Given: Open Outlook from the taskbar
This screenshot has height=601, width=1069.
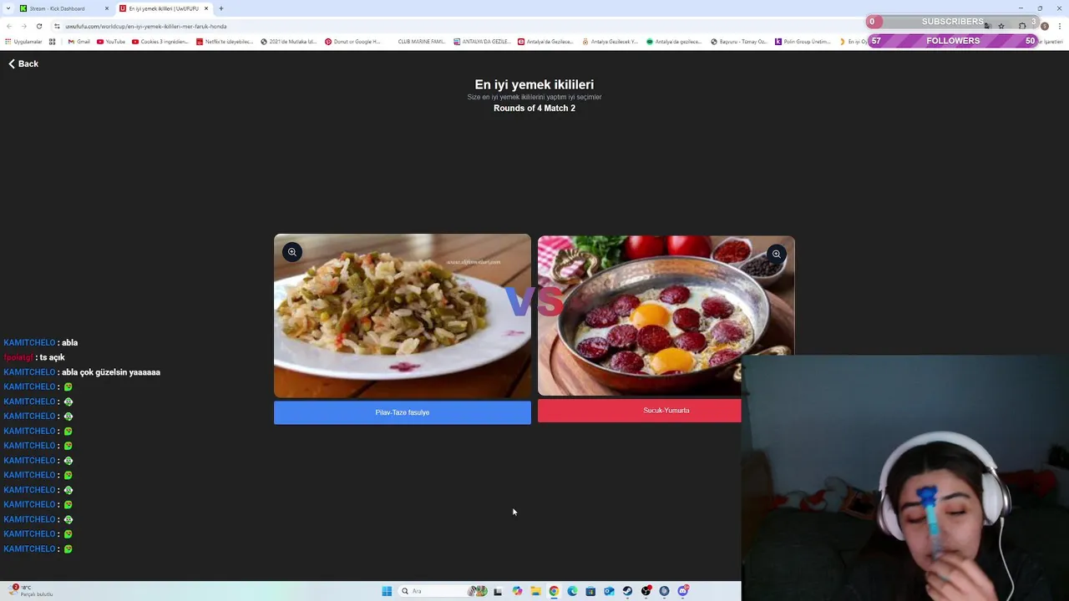Looking at the screenshot, I should [609, 591].
